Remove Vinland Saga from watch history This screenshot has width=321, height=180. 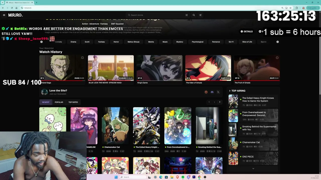(x=82, y=58)
